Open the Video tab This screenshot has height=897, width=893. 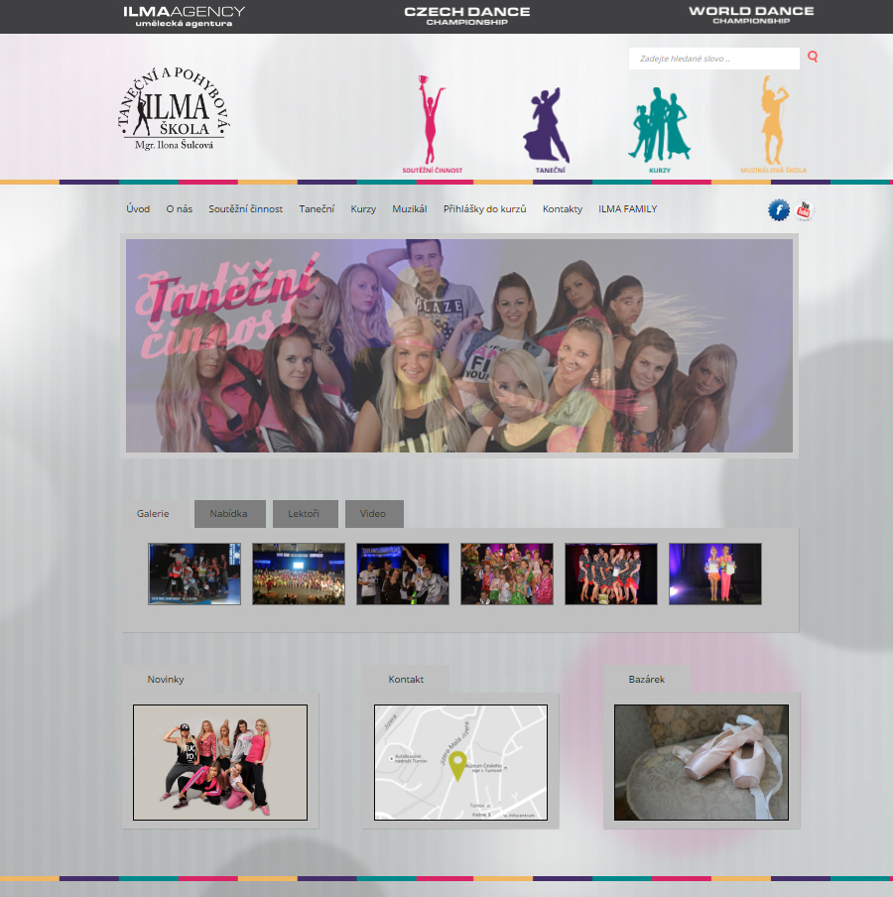(373, 514)
